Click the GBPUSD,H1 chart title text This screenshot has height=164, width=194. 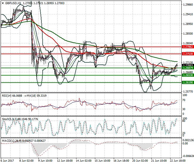(x=12, y=3)
